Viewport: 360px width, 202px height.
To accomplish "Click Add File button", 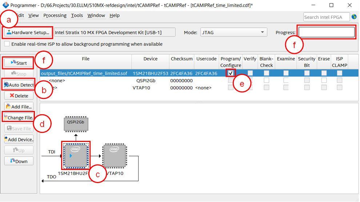I will pyautogui.click(x=19, y=107).
